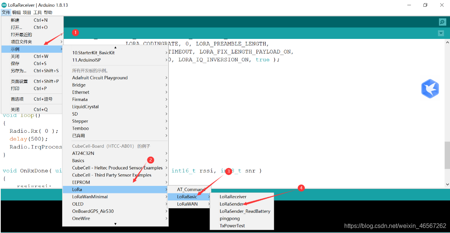Expand the LoRaWanMinimal examples
The width and height of the screenshot is (450, 233).
tap(115, 197)
